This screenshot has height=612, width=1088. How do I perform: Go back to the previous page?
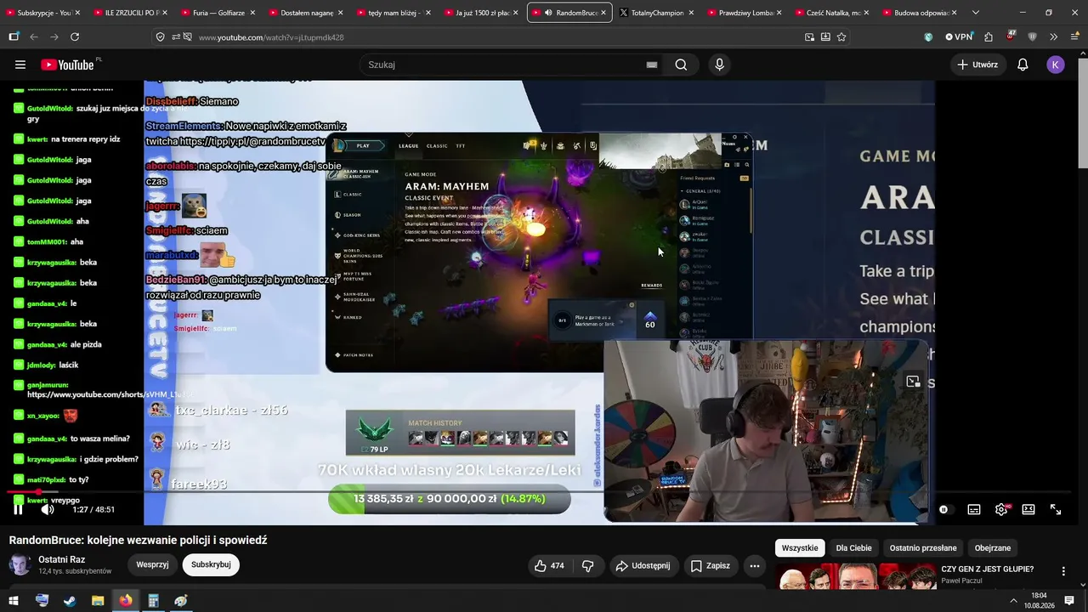click(x=34, y=37)
